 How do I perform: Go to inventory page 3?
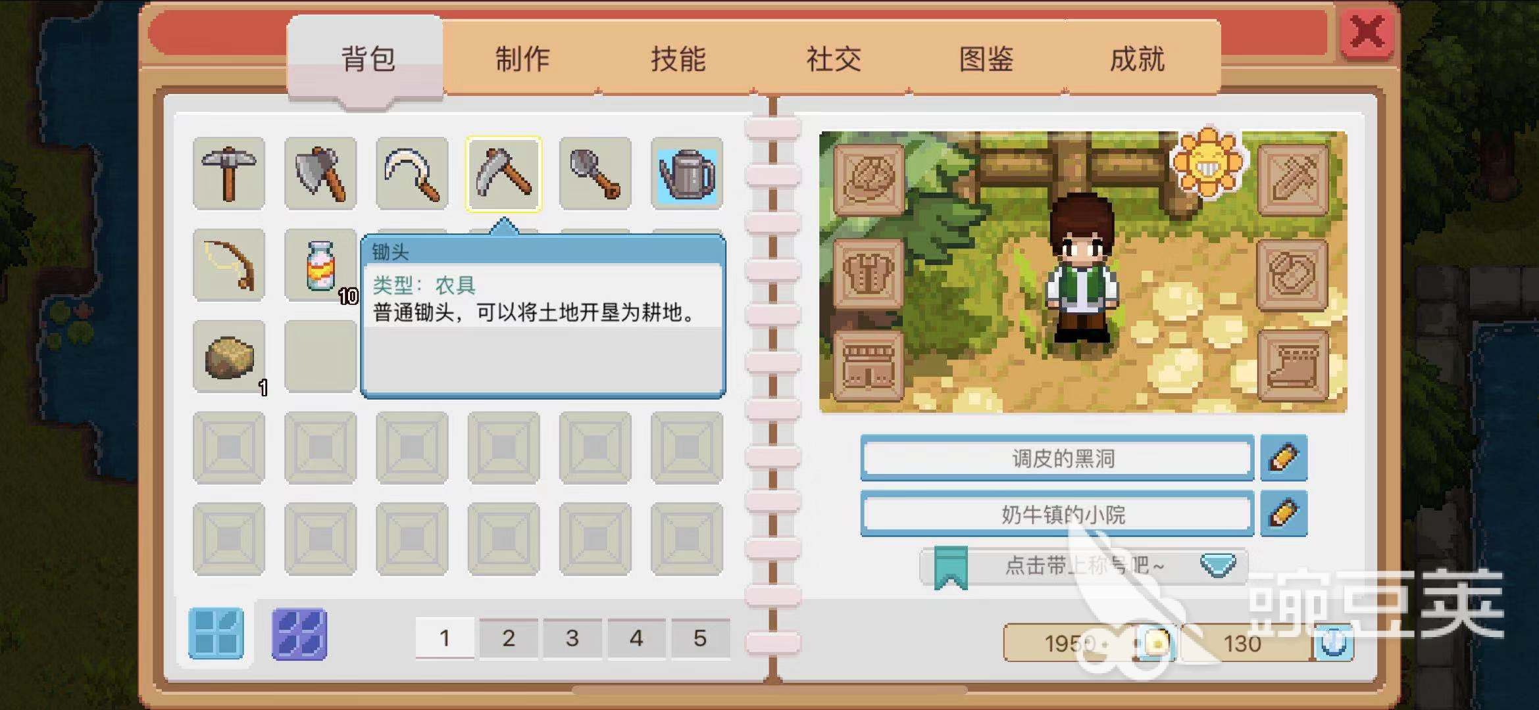pyautogui.click(x=572, y=638)
